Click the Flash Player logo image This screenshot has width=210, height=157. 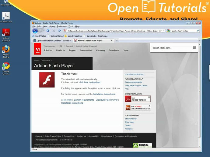coord(47,80)
